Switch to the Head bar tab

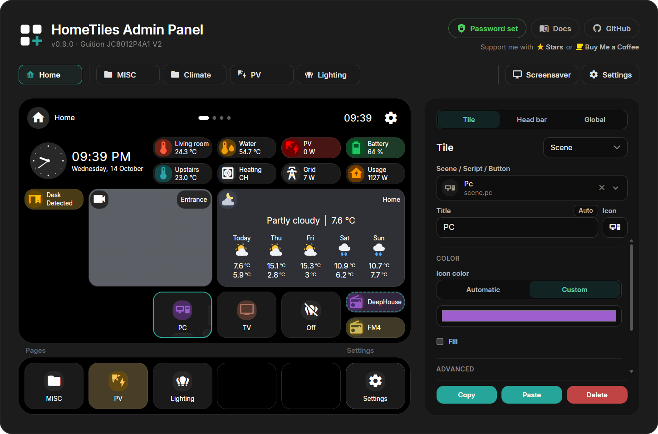[x=532, y=120]
